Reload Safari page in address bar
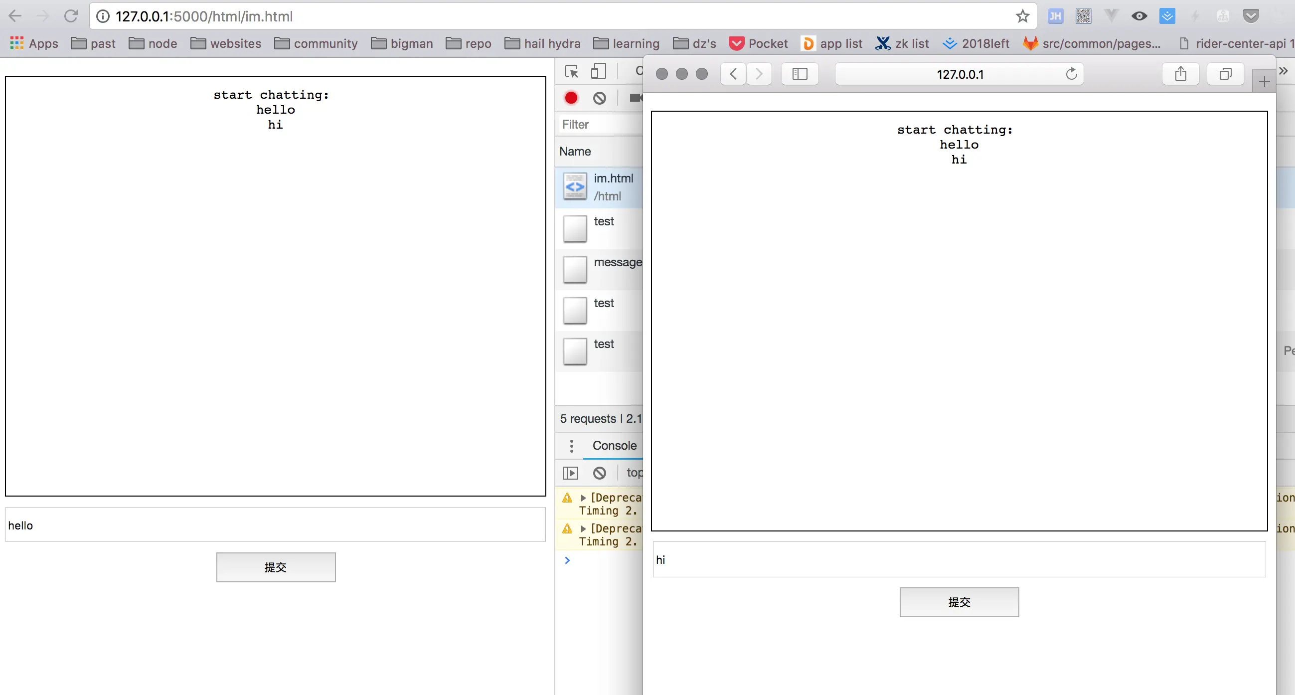Image resolution: width=1295 pixels, height=695 pixels. pos(1071,74)
